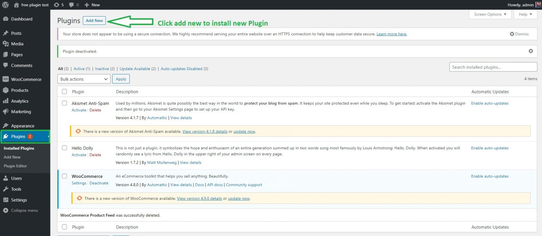Screen dimensions: 542x236
Task: Check the select-all plugins checkbox
Action: click(x=64, y=91)
